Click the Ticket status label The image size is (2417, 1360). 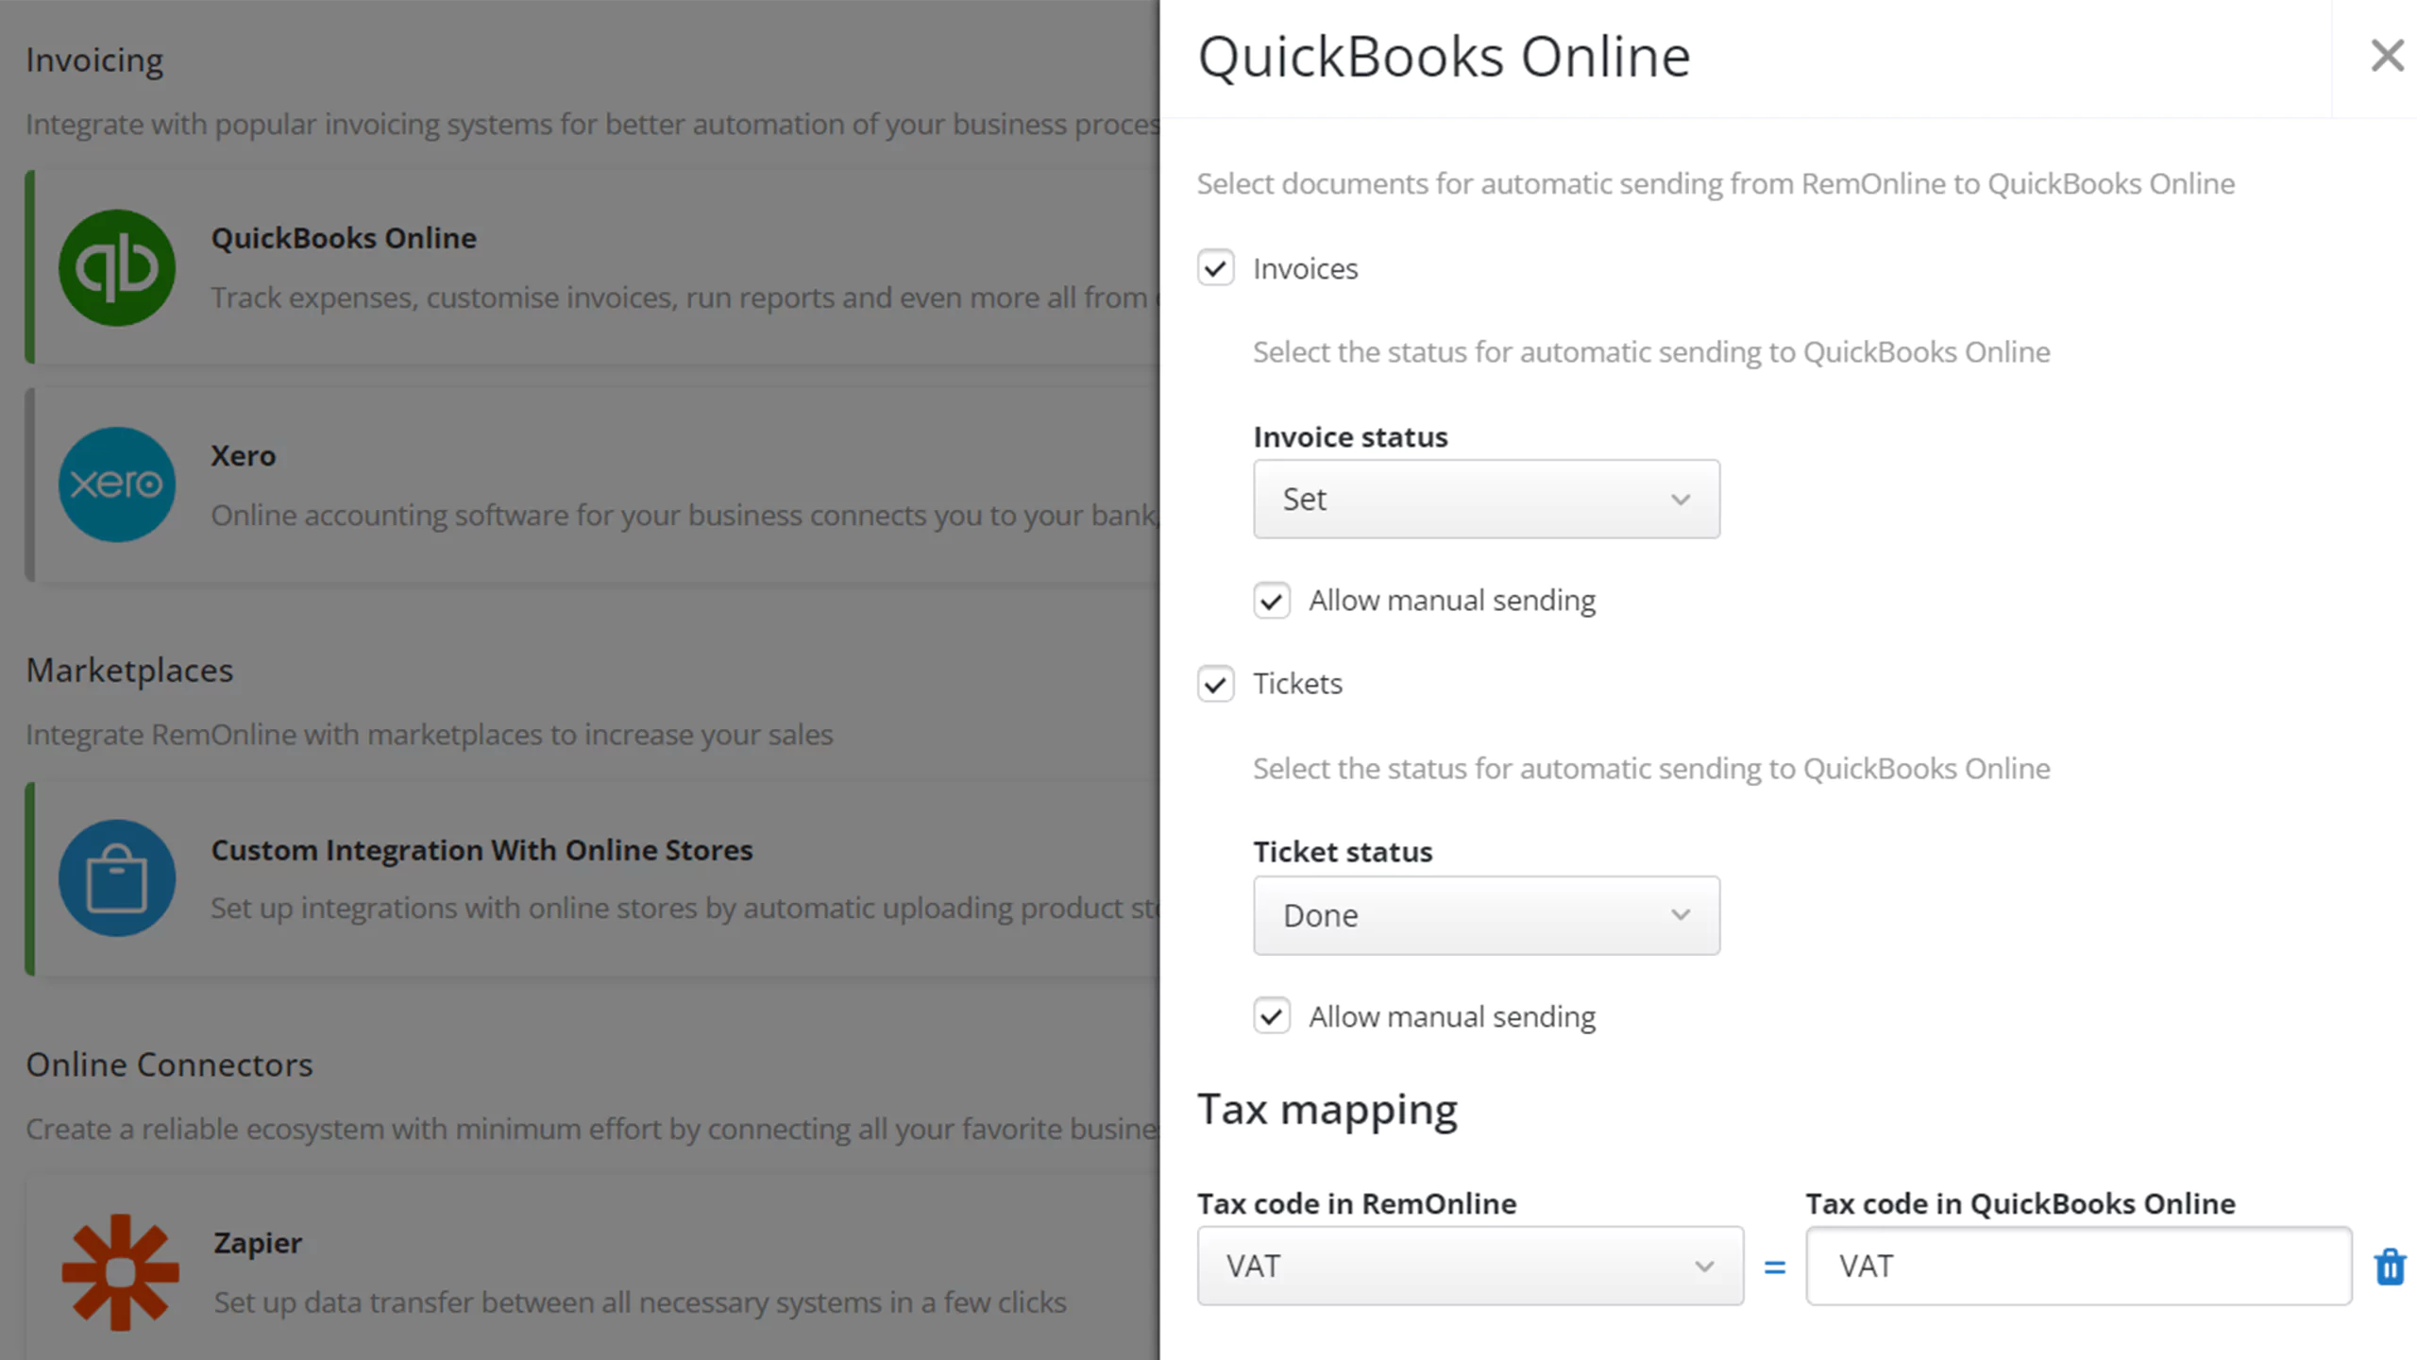pos(1343,852)
